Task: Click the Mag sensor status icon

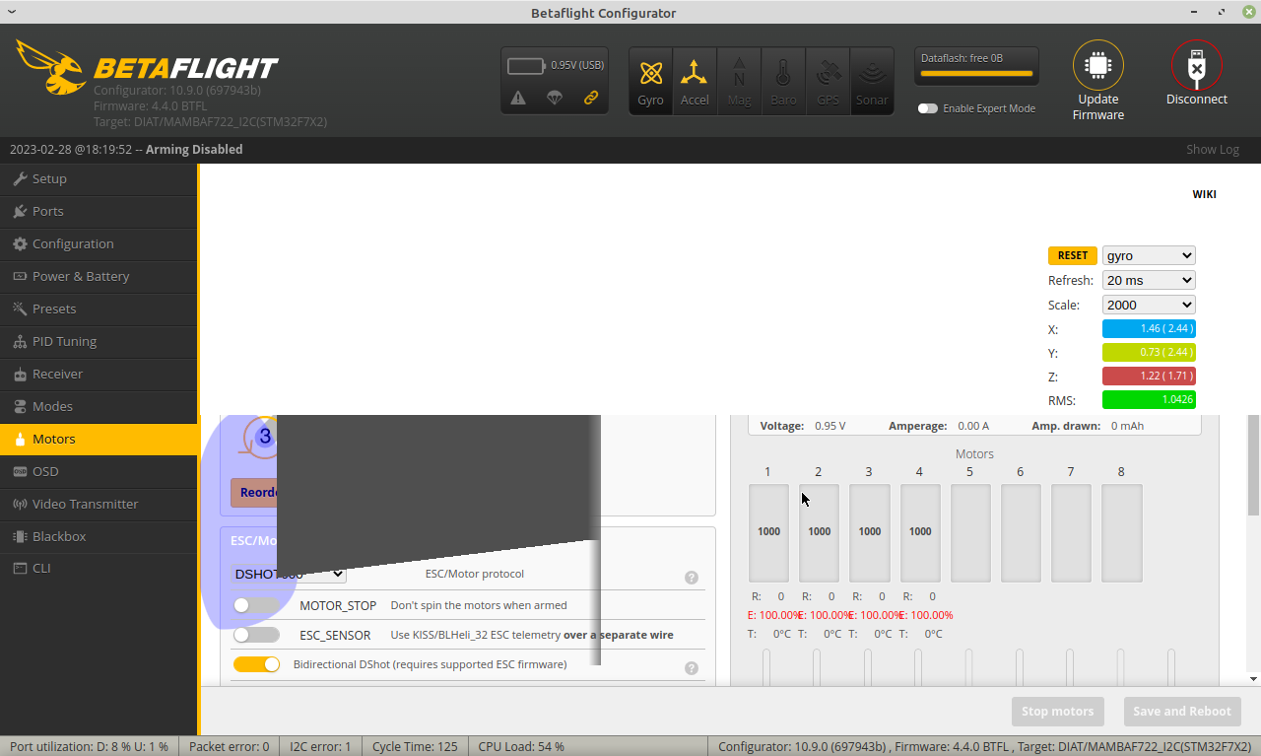Action: [739, 80]
